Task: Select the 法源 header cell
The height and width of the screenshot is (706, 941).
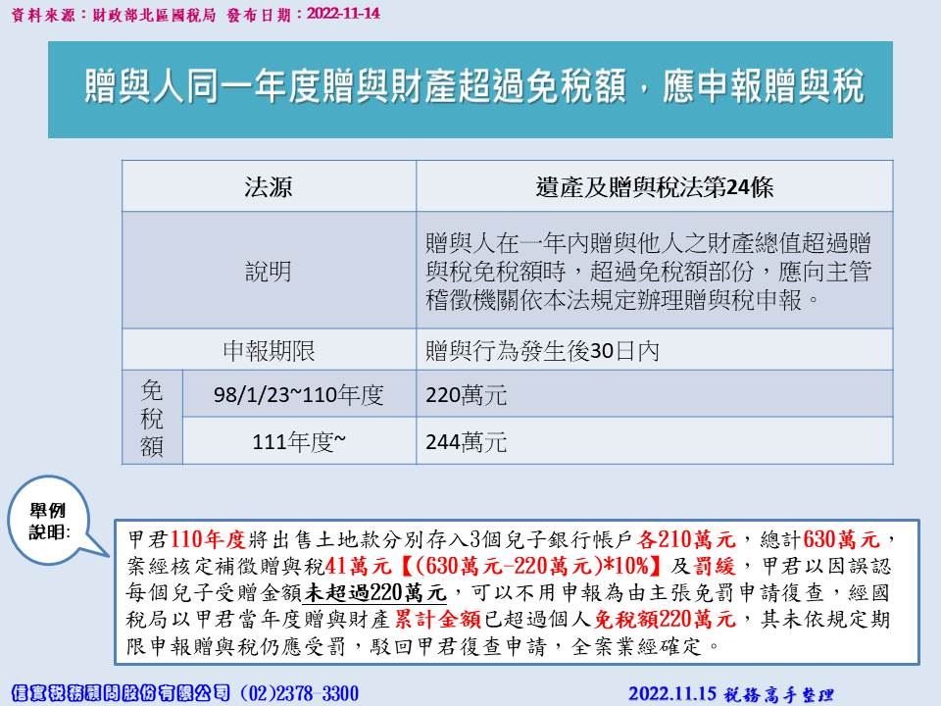Action: pyautogui.click(x=269, y=186)
